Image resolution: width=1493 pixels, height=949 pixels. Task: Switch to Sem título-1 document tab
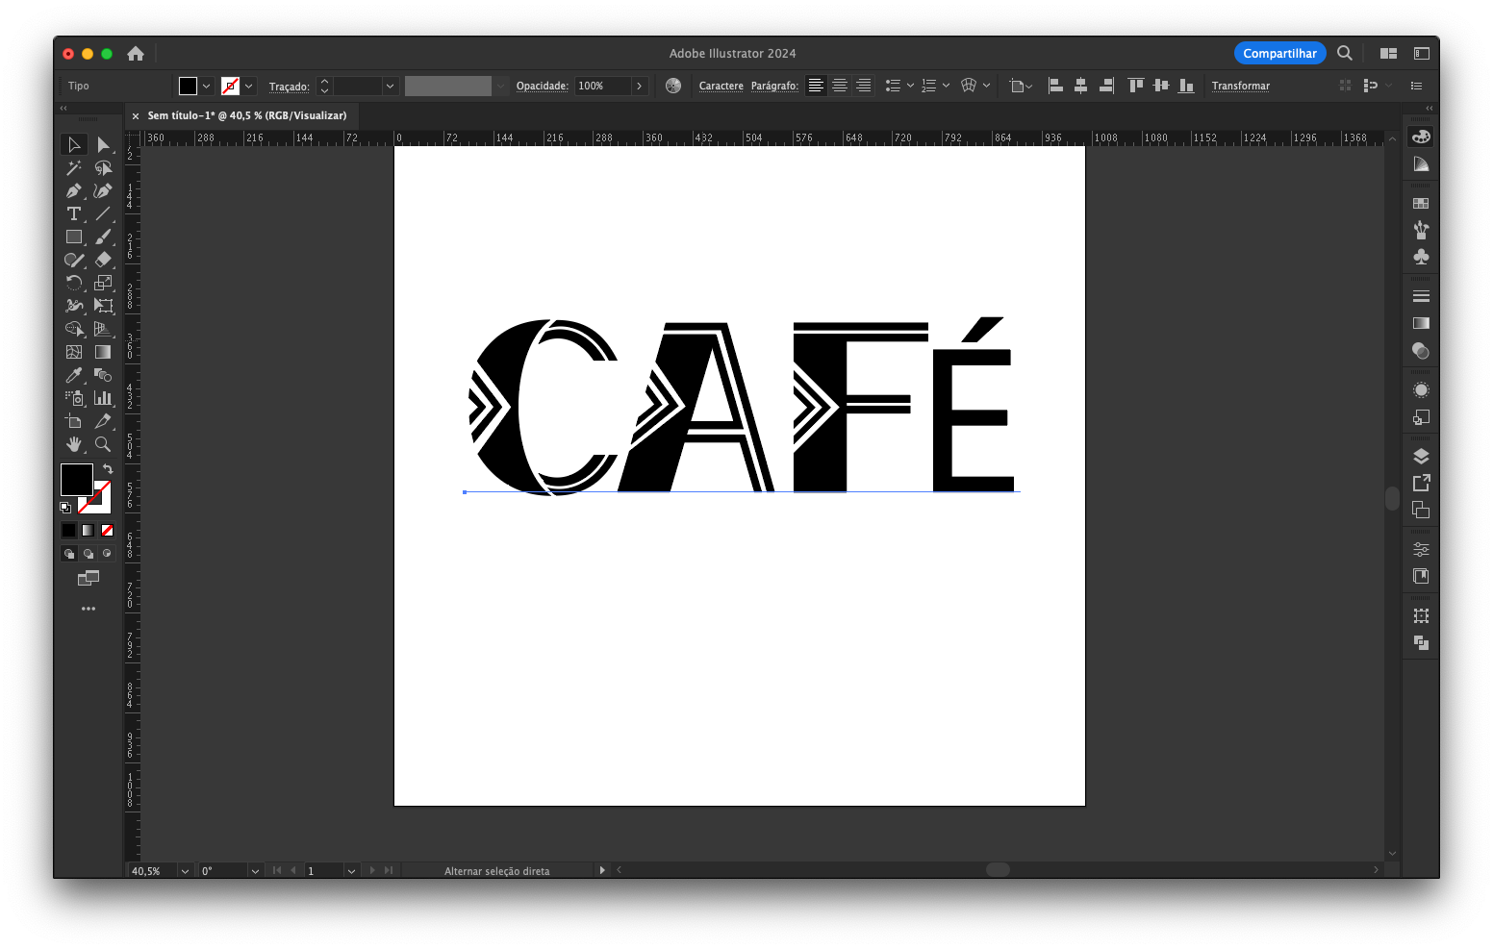tap(246, 115)
